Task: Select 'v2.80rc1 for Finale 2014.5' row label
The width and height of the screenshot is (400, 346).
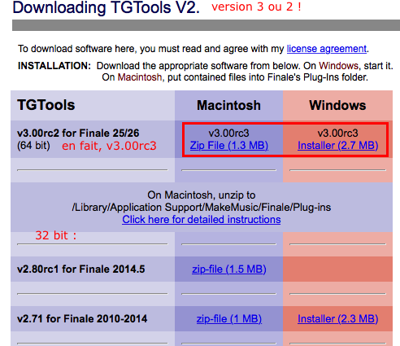Action: click(x=81, y=269)
